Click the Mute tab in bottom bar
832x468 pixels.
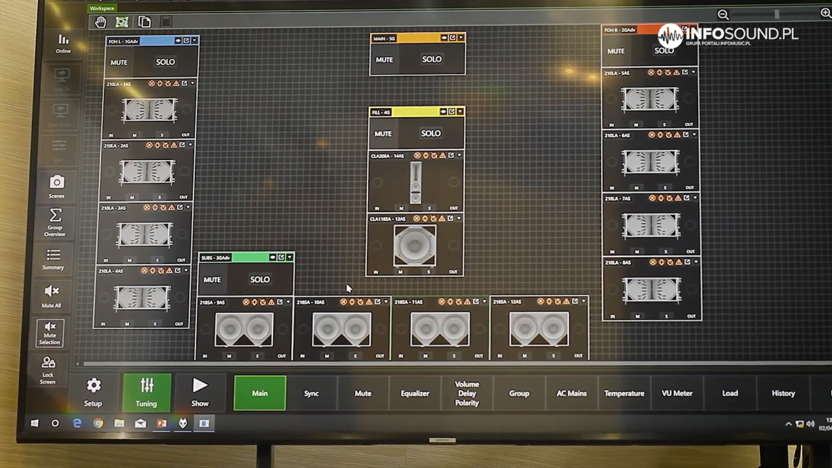(x=363, y=393)
